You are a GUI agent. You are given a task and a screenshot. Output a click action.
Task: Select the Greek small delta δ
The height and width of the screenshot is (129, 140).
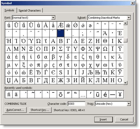point(68,57)
